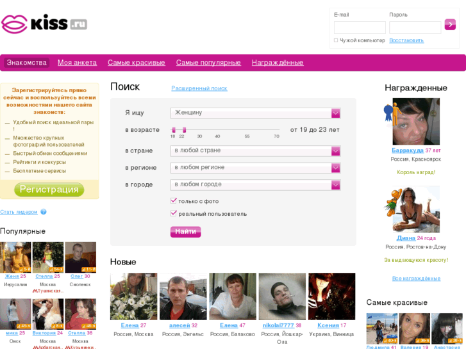Click the blue ribbon award icon on Барракуда
Image resolution: width=466 pixels, height=349 pixels.
[388, 113]
